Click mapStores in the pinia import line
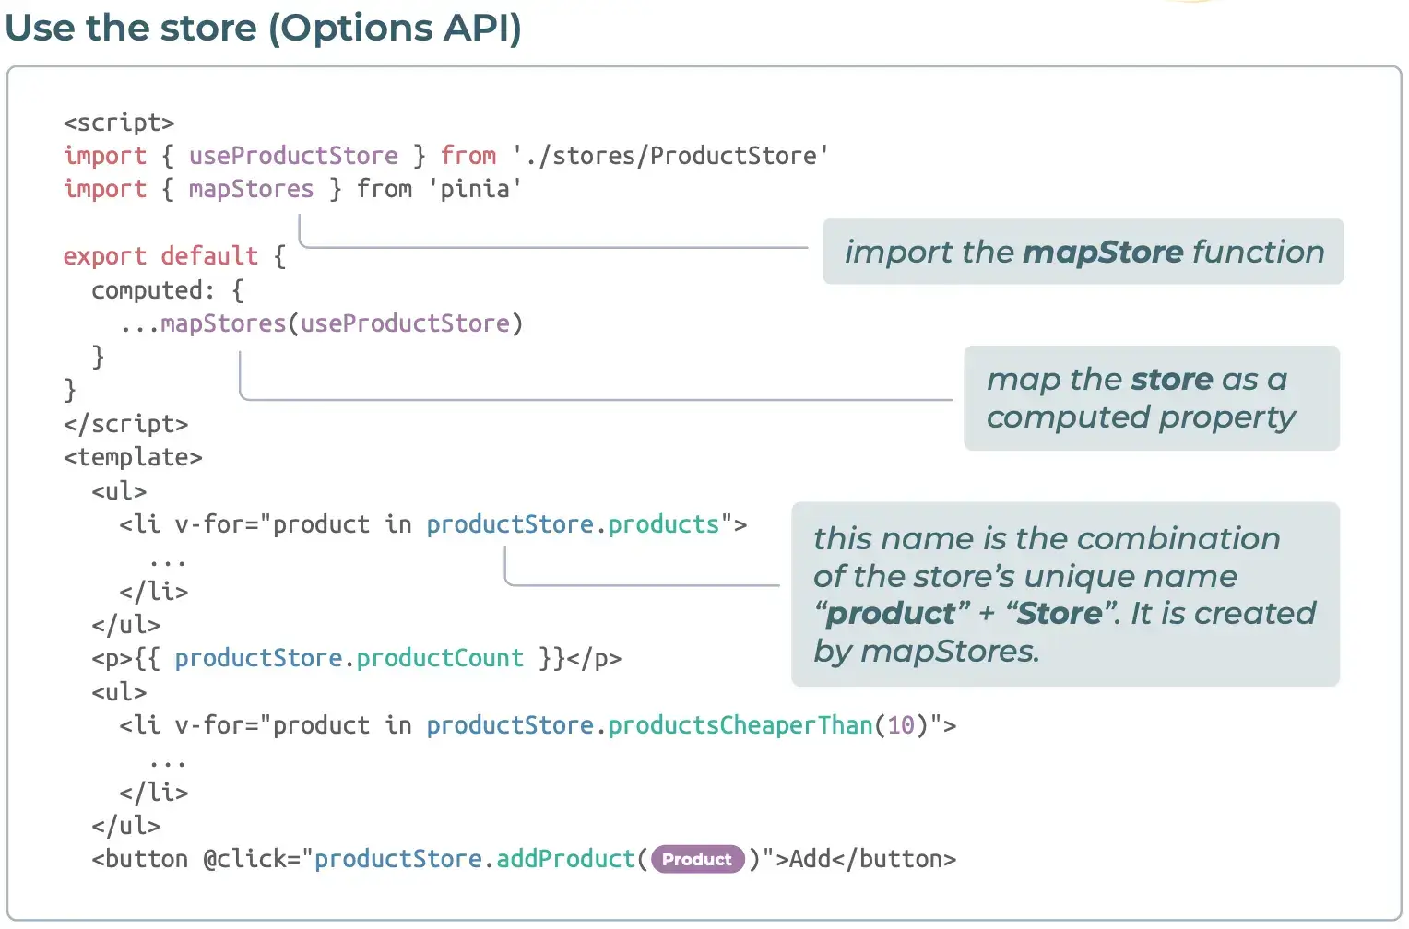The width and height of the screenshot is (1409, 929). pos(251,189)
